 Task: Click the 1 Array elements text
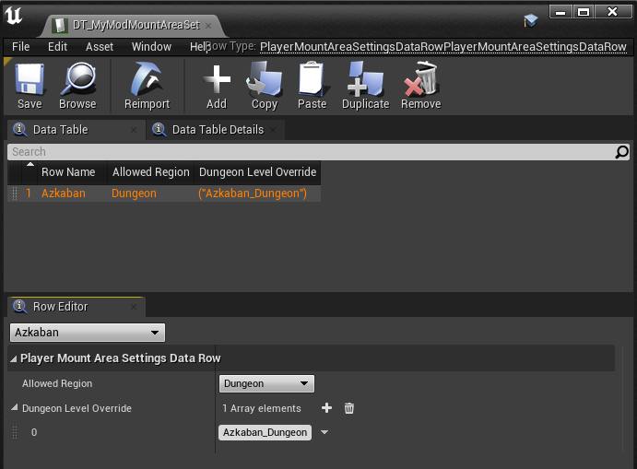[x=262, y=408]
